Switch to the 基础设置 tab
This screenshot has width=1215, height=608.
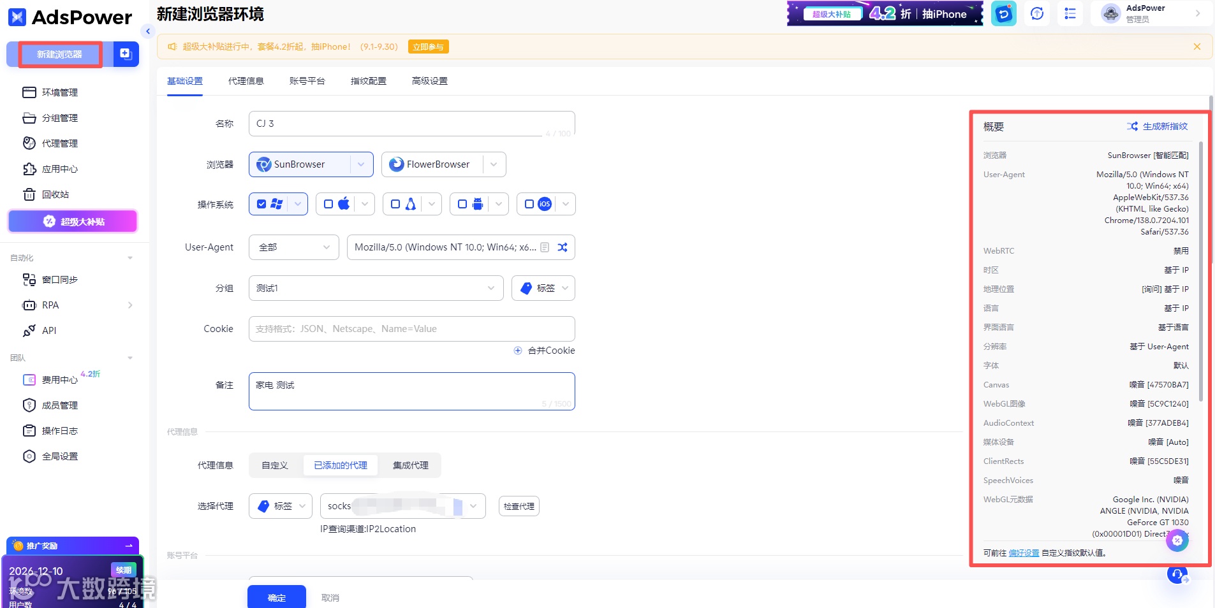click(185, 81)
